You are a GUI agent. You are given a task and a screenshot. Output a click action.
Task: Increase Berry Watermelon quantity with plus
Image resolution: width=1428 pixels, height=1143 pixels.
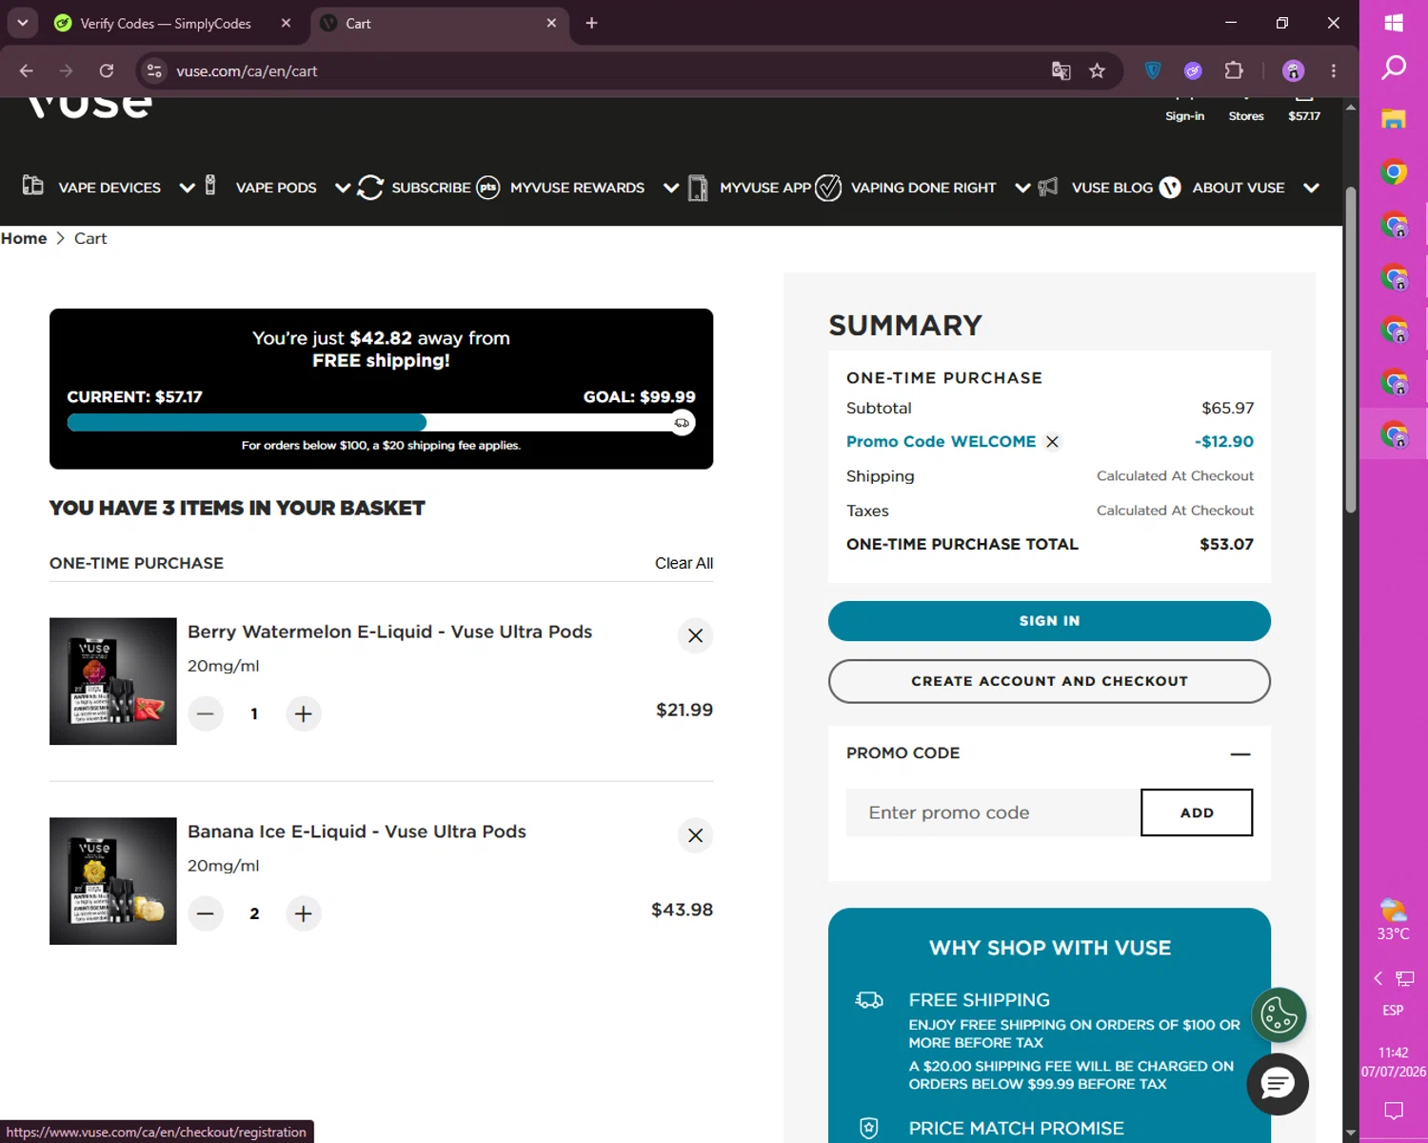pyautogui.click(x=303, y=713)
